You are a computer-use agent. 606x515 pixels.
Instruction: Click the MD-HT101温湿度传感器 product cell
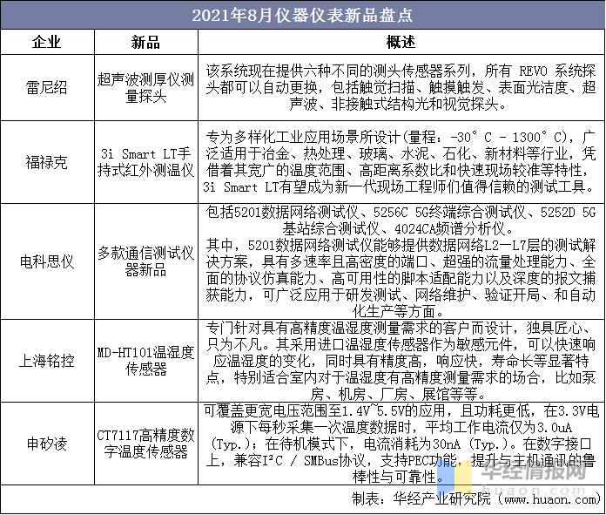tap(146, 361)
